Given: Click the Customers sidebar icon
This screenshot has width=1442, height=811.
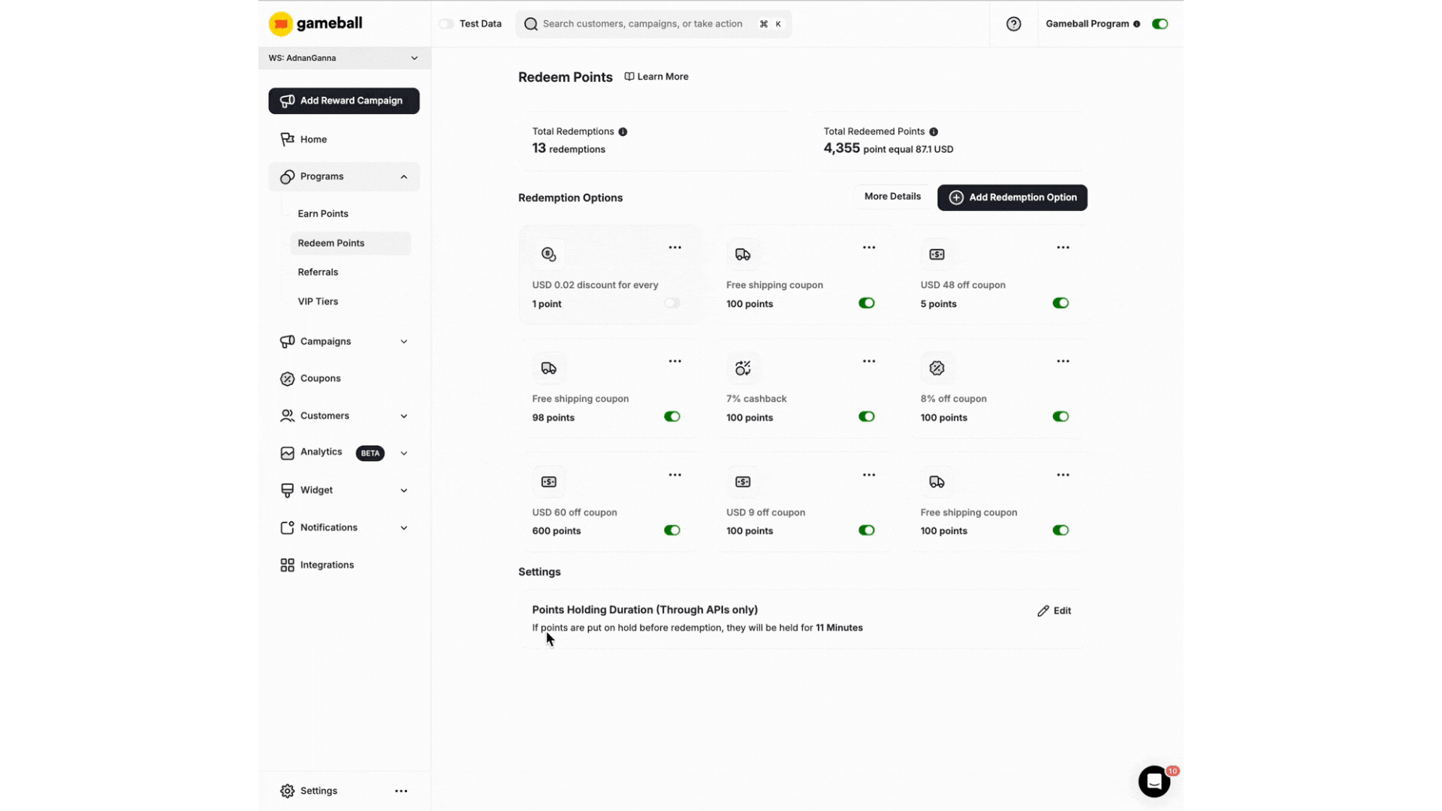Looking at the screenshot, I should click(288, 415).
